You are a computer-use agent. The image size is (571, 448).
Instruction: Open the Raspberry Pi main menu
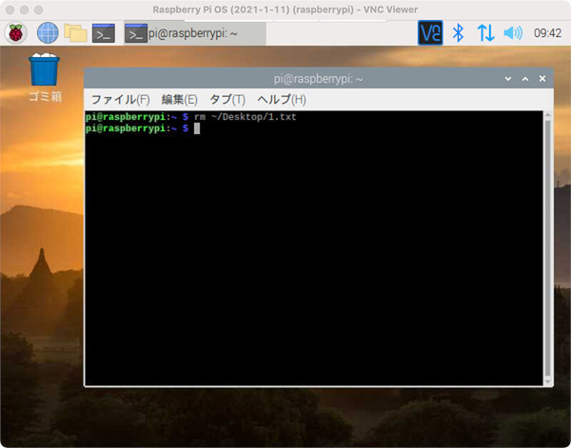(x=15, y=33)
